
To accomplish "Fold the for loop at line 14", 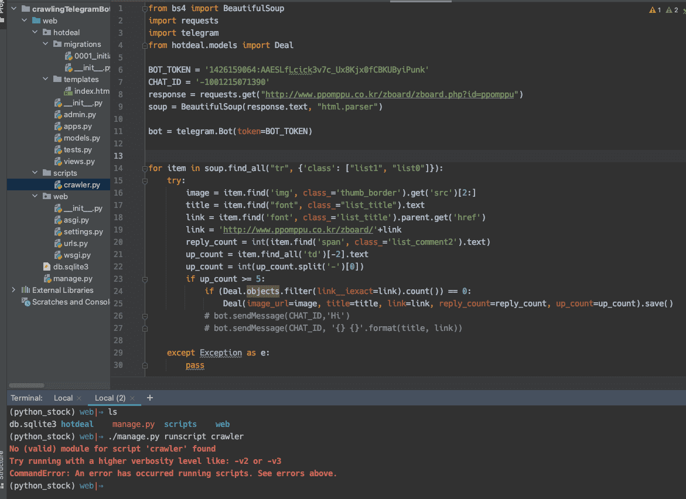I will coord(144,168).
